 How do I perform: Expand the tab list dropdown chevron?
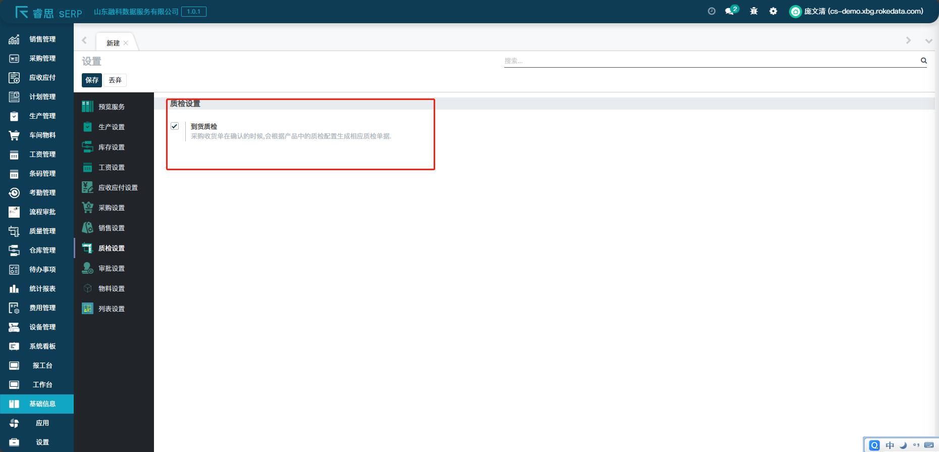pyautogui.click(x=928, y=41)
